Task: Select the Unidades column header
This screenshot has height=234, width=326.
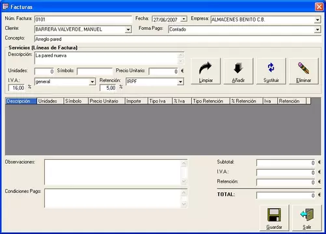Action: 50,101
